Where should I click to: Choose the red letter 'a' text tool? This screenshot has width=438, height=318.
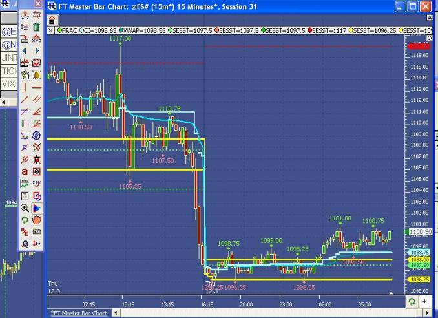click(x=25, y=171)
